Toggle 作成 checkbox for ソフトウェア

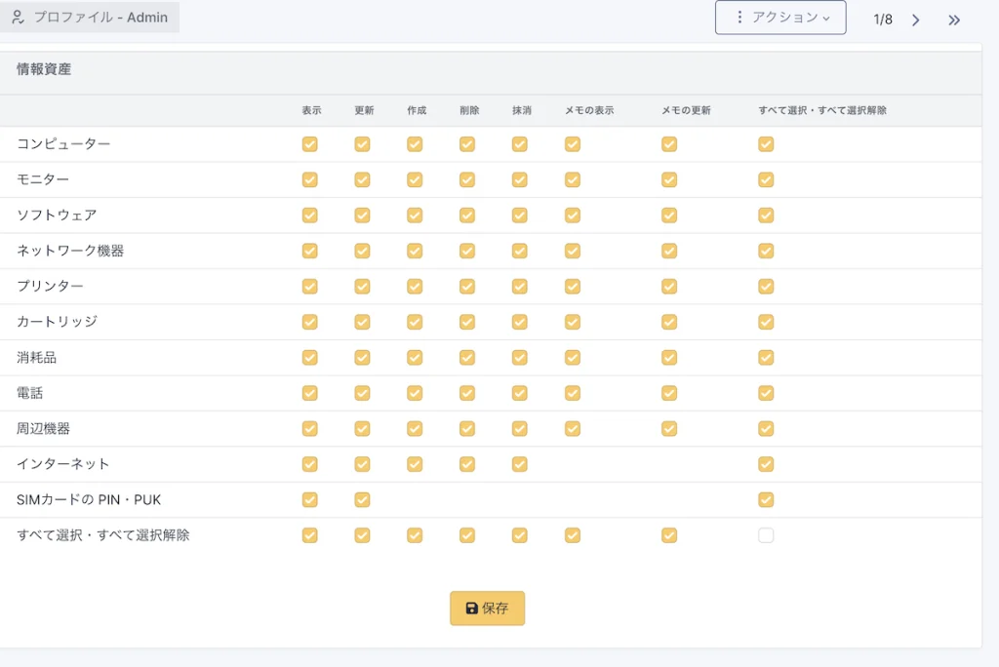[x=415, y=216]
